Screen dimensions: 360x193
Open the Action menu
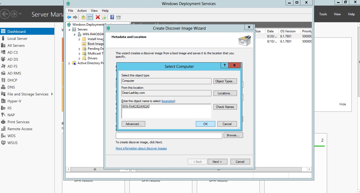point(82,11)
